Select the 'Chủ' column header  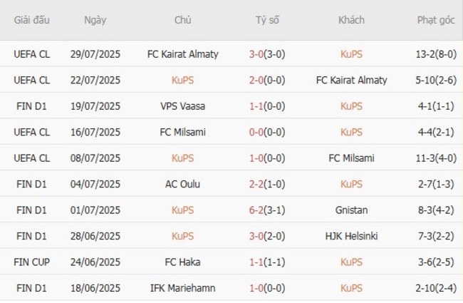[x=182, y=20]
